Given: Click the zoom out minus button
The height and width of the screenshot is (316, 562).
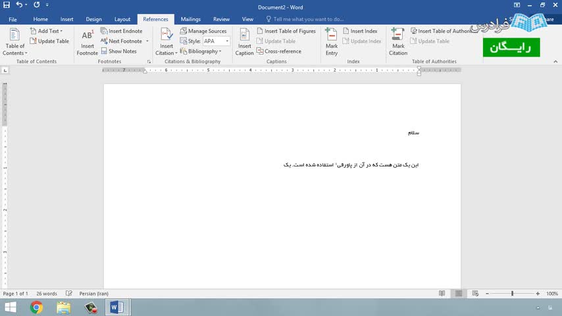Looking at the screenshot, I should [487, 294].
